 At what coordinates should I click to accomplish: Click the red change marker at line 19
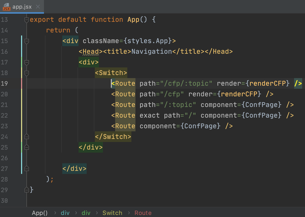click(22, 84)
